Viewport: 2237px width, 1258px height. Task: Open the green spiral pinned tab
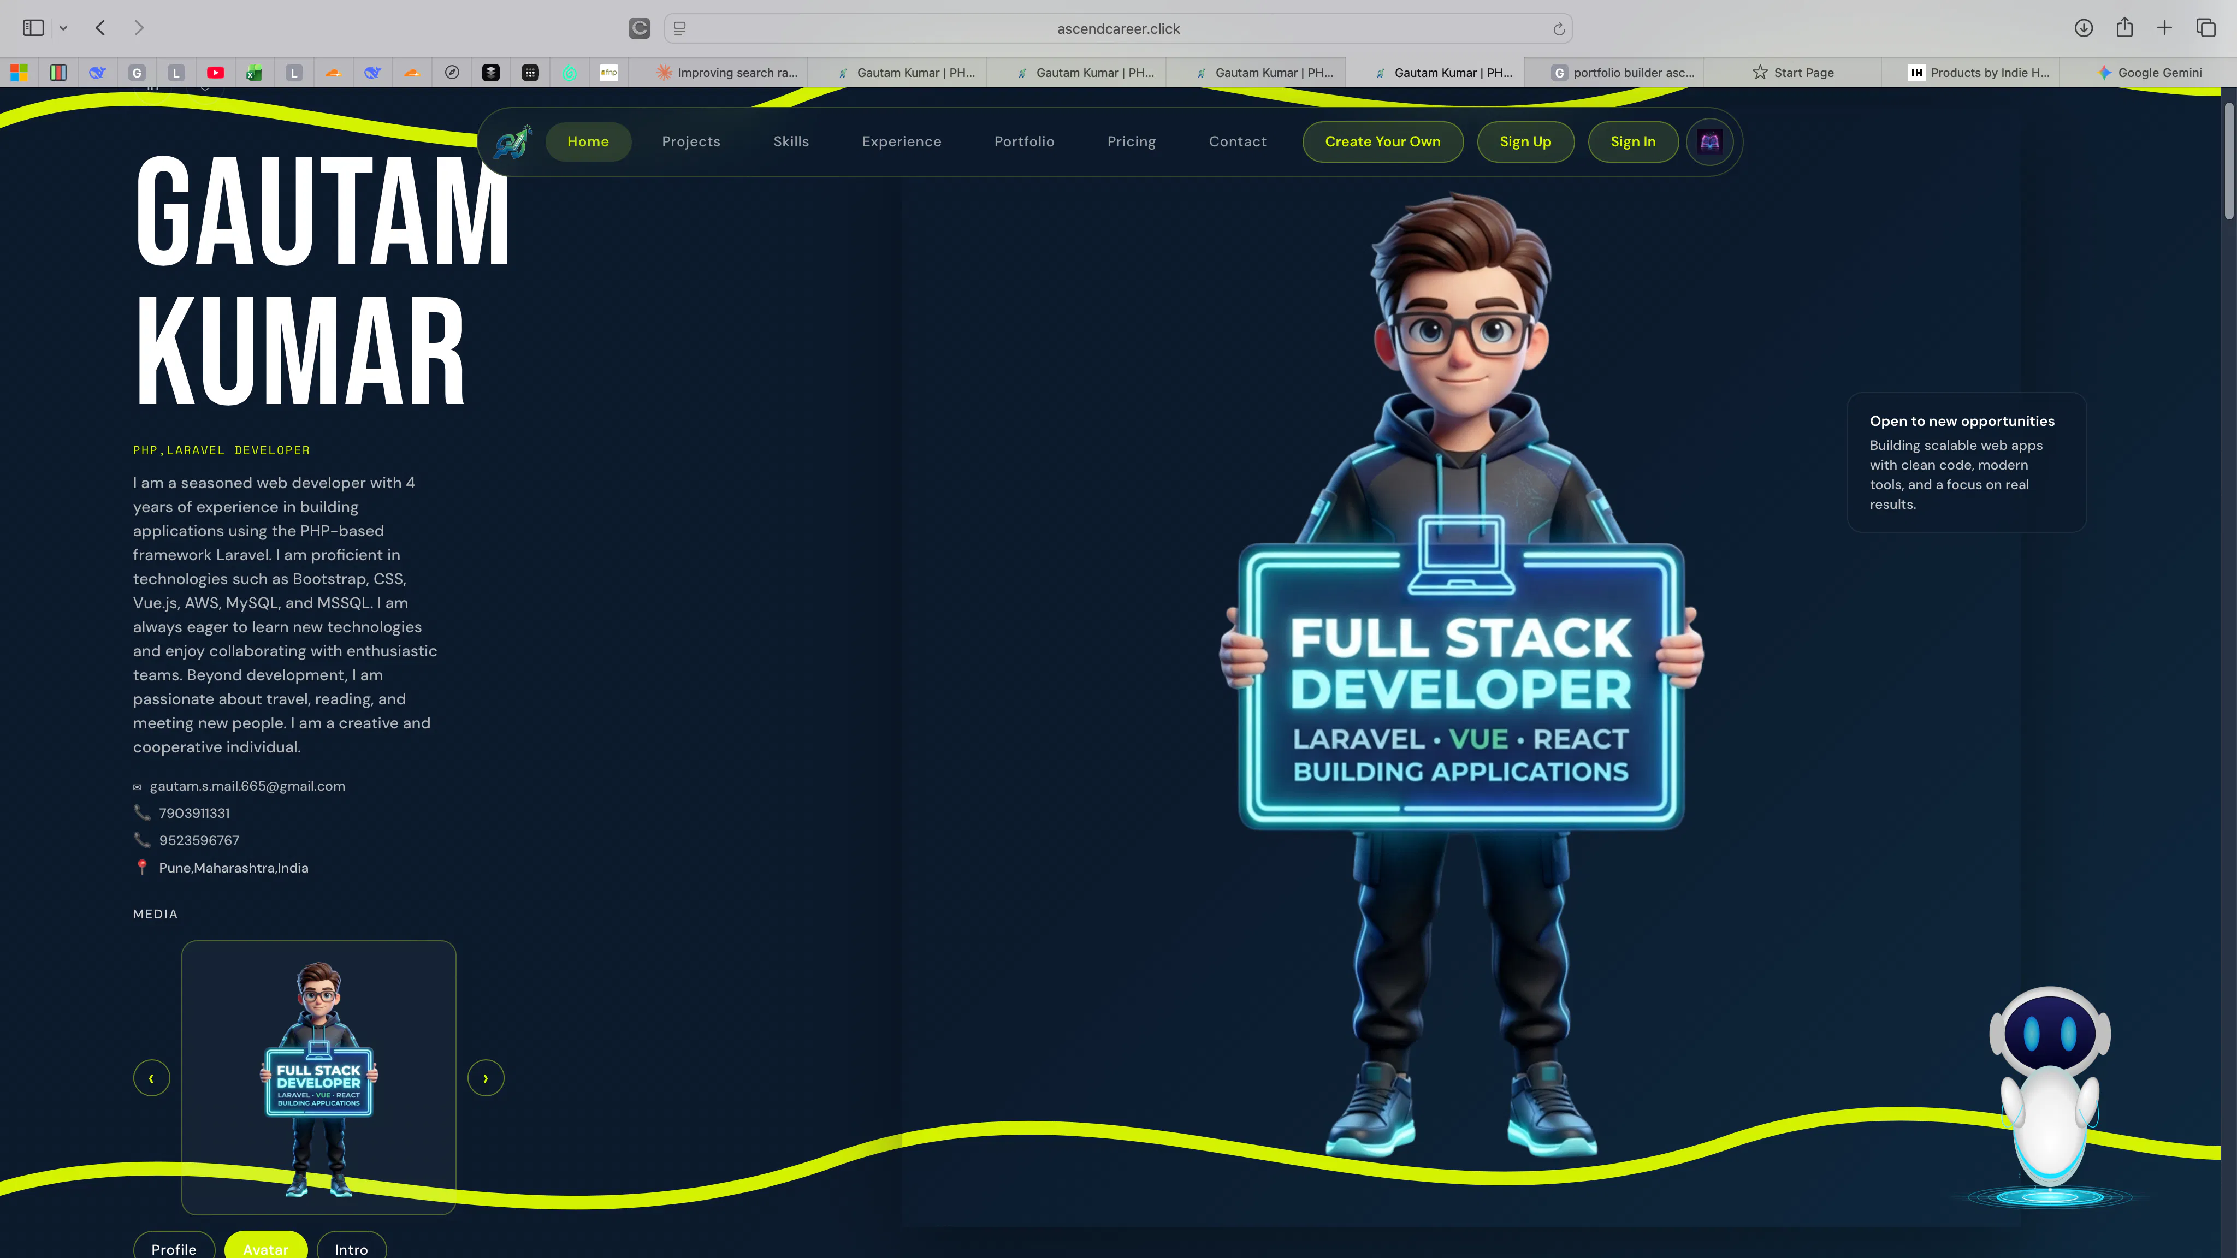pos(570,73)
